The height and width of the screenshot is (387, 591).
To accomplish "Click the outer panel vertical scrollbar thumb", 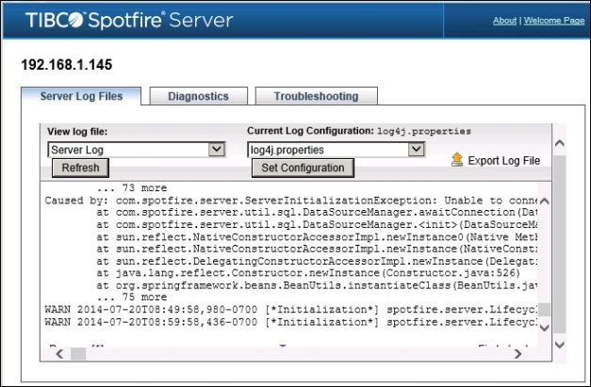I will pyautogui.click(x=560, y=244).
